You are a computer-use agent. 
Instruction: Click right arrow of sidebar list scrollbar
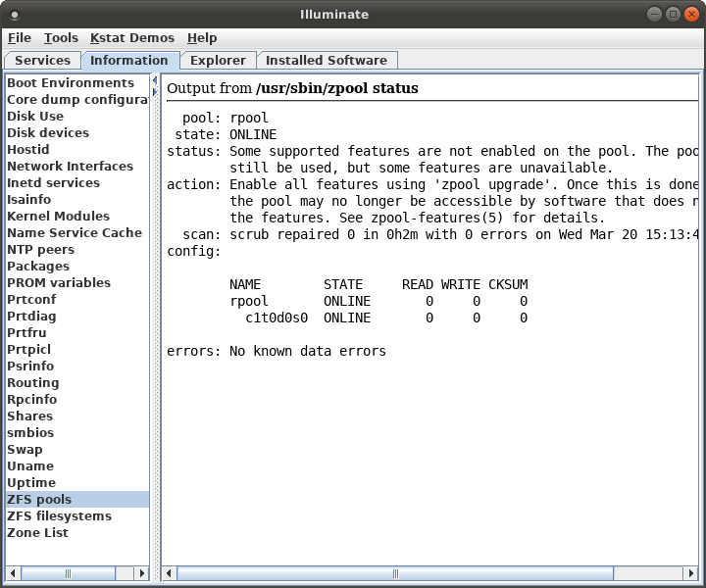coord(142,573)
